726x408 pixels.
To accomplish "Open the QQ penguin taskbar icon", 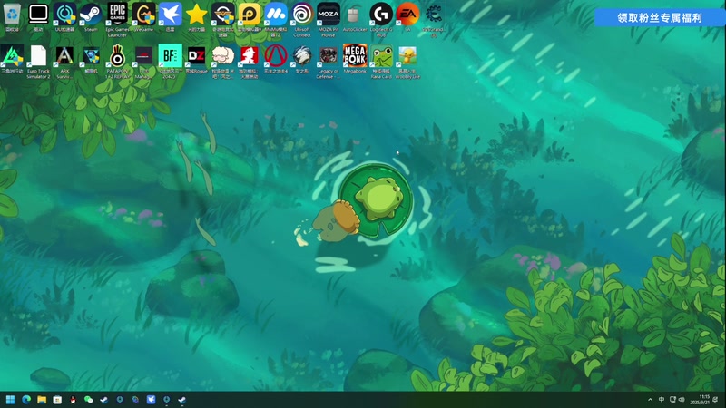I will tap(73, 400).
